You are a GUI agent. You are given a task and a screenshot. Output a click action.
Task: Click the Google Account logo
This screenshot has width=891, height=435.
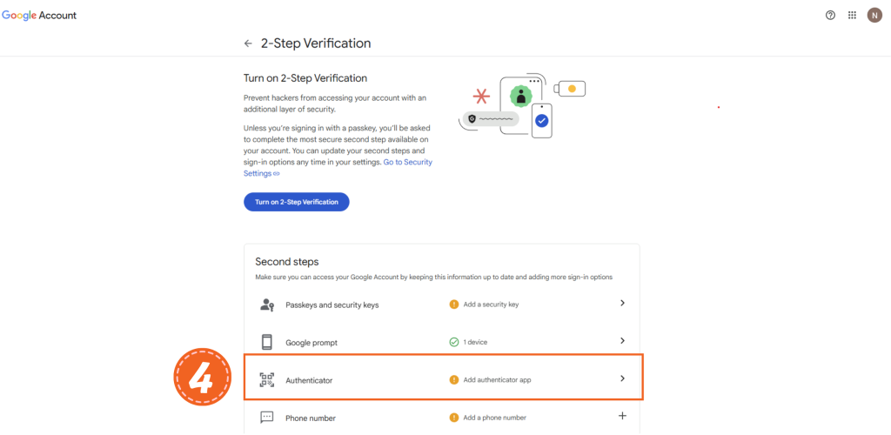click(39, 16)
